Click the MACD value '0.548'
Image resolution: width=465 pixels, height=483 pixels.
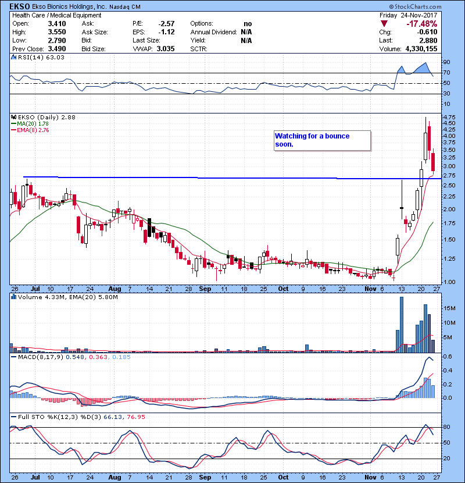(76, 357)
